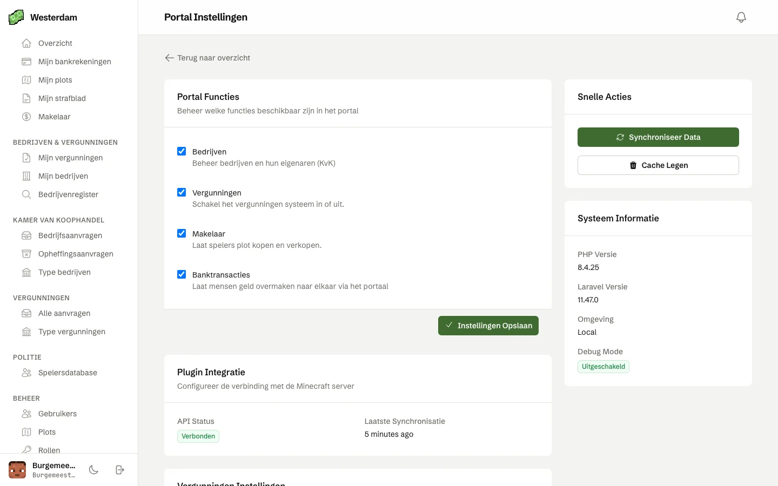778x486 pixels.
Task: Click the Bedrijvenregister search icon
Action: 26,194
